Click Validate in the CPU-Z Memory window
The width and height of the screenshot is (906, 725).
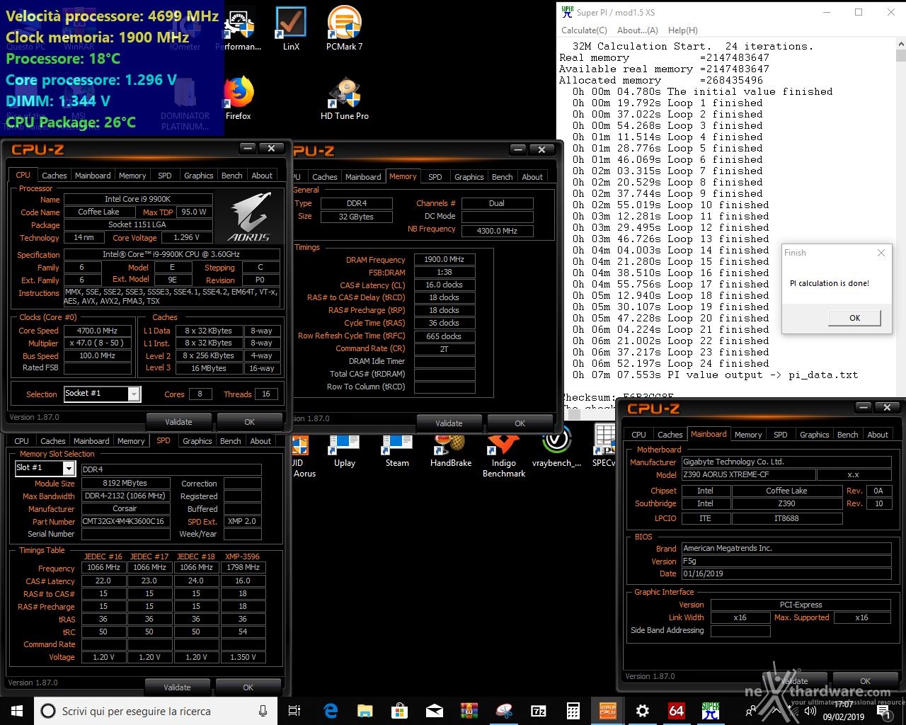point(449,423)
